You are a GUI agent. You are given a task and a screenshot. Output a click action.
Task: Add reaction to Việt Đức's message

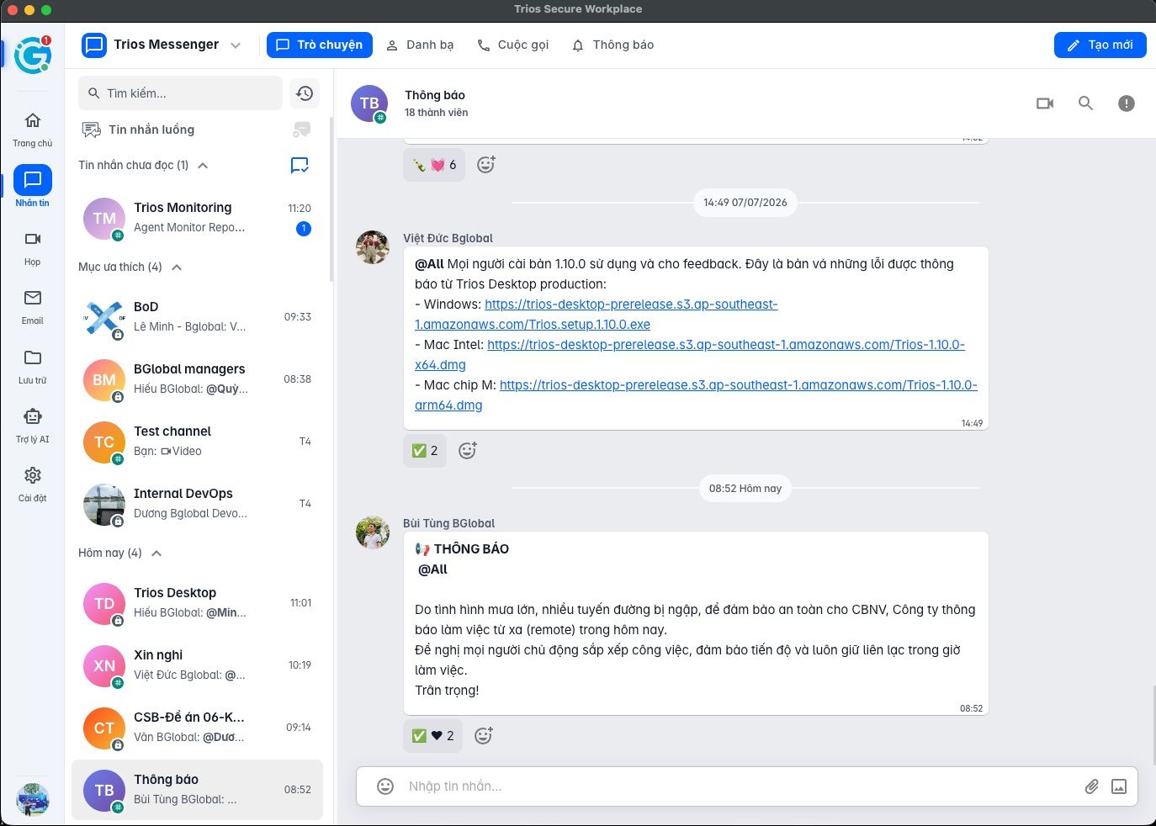(x=468, y=451)
